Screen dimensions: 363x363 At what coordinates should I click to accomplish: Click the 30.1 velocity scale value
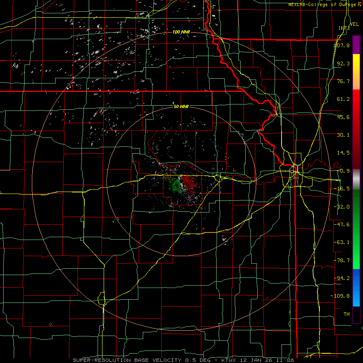(343, 135)
